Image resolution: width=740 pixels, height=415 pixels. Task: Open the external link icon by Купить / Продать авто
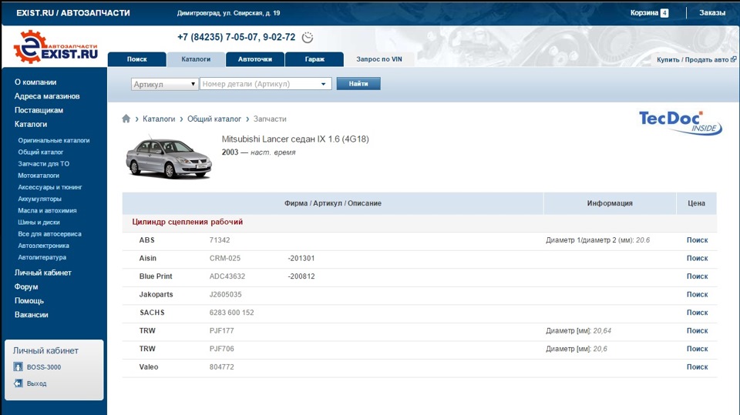pos(733,59)
